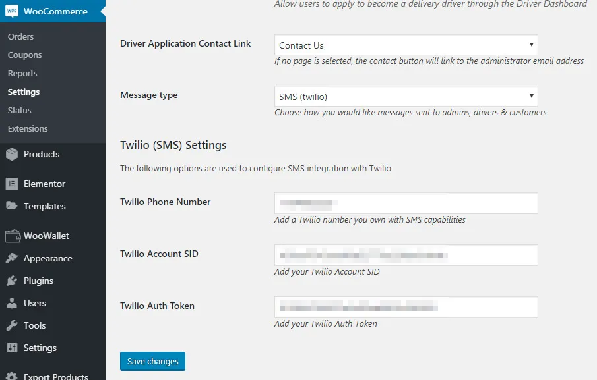The width and height of the screenshot is (597, 380).
Task: Focus the Twilio Auth Token field
Action: click(406, 307)
